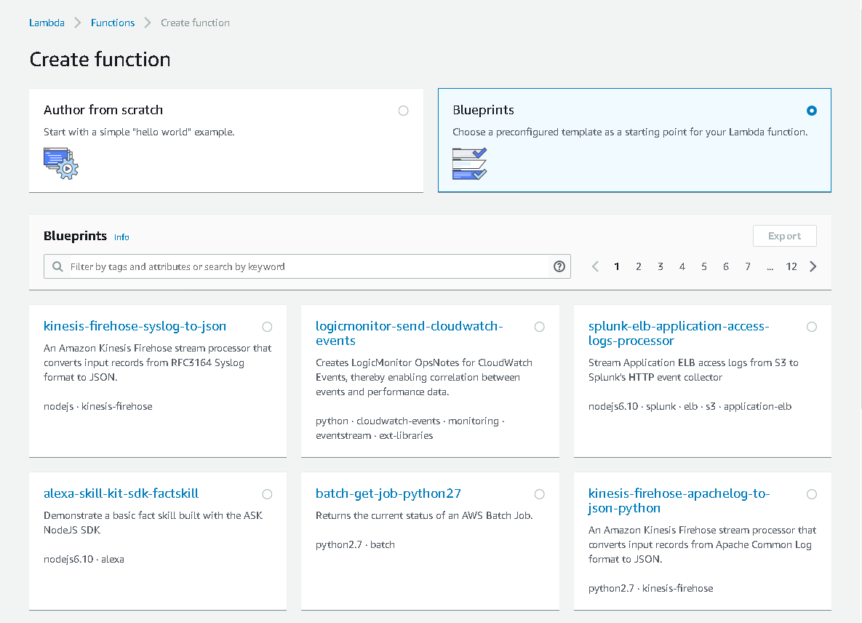
Task: Click the Export button
Action: (x=784, y=236)
